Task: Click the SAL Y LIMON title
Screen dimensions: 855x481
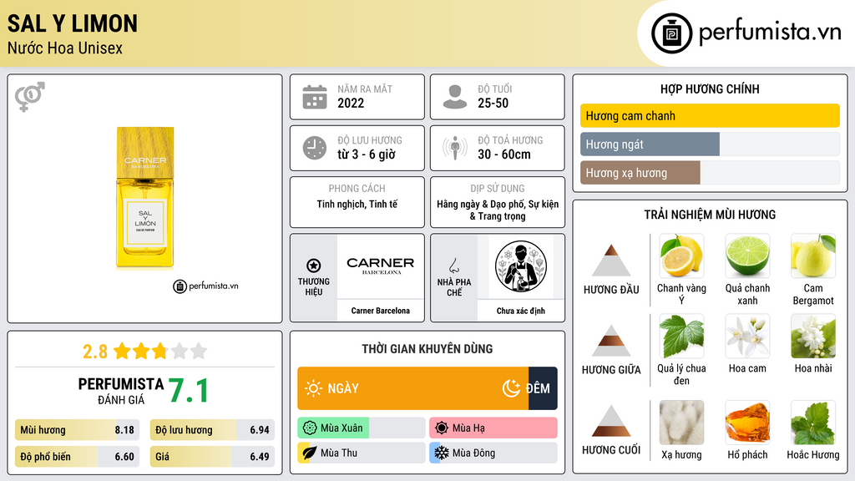Action: point(73,23)
